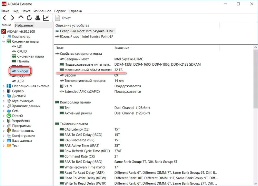Select Северный мост: Intel Skylake-U IMC device
Image resolution: width=258 pixels, height=186 pixels.
pos(87,31)
